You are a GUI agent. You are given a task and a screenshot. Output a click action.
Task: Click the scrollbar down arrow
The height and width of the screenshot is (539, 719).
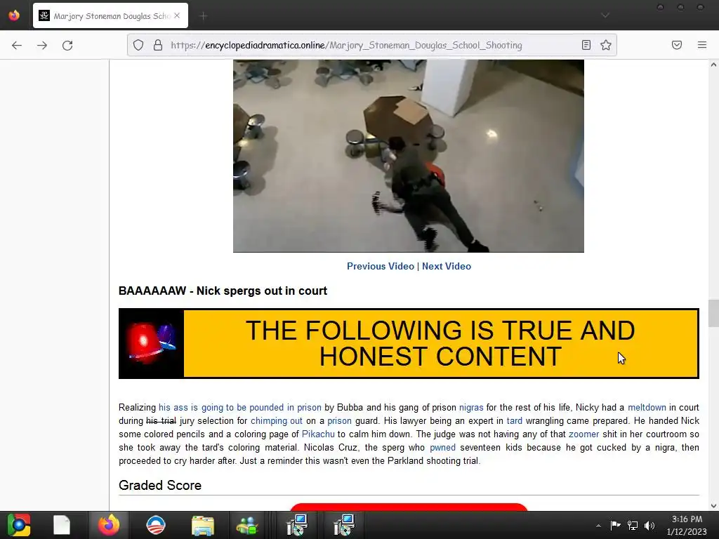click(713, 506)
